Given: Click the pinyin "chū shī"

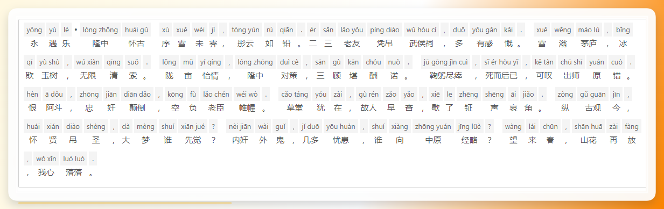Looking at the screenshot, I should click(571, 62).
